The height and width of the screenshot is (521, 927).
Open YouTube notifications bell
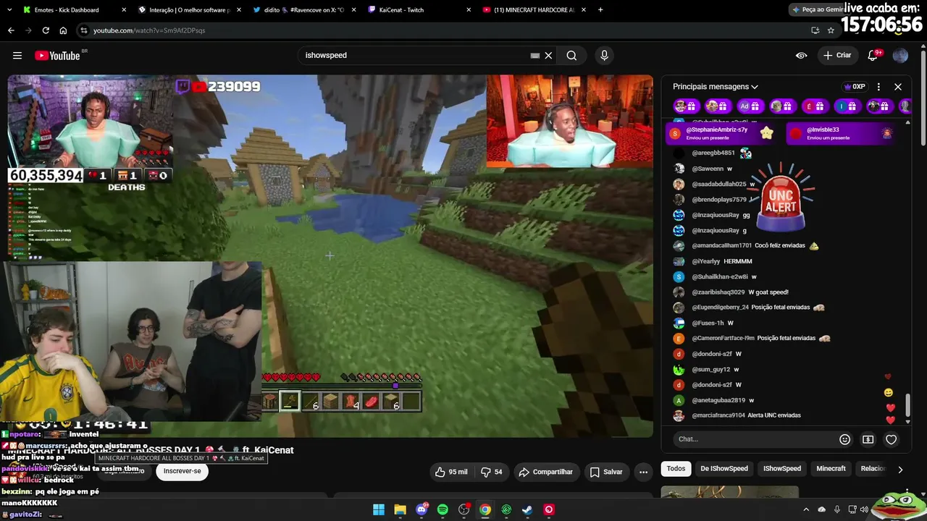point(873,56)
